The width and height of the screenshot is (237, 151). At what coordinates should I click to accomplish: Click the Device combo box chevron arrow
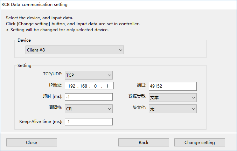(121, 50)
